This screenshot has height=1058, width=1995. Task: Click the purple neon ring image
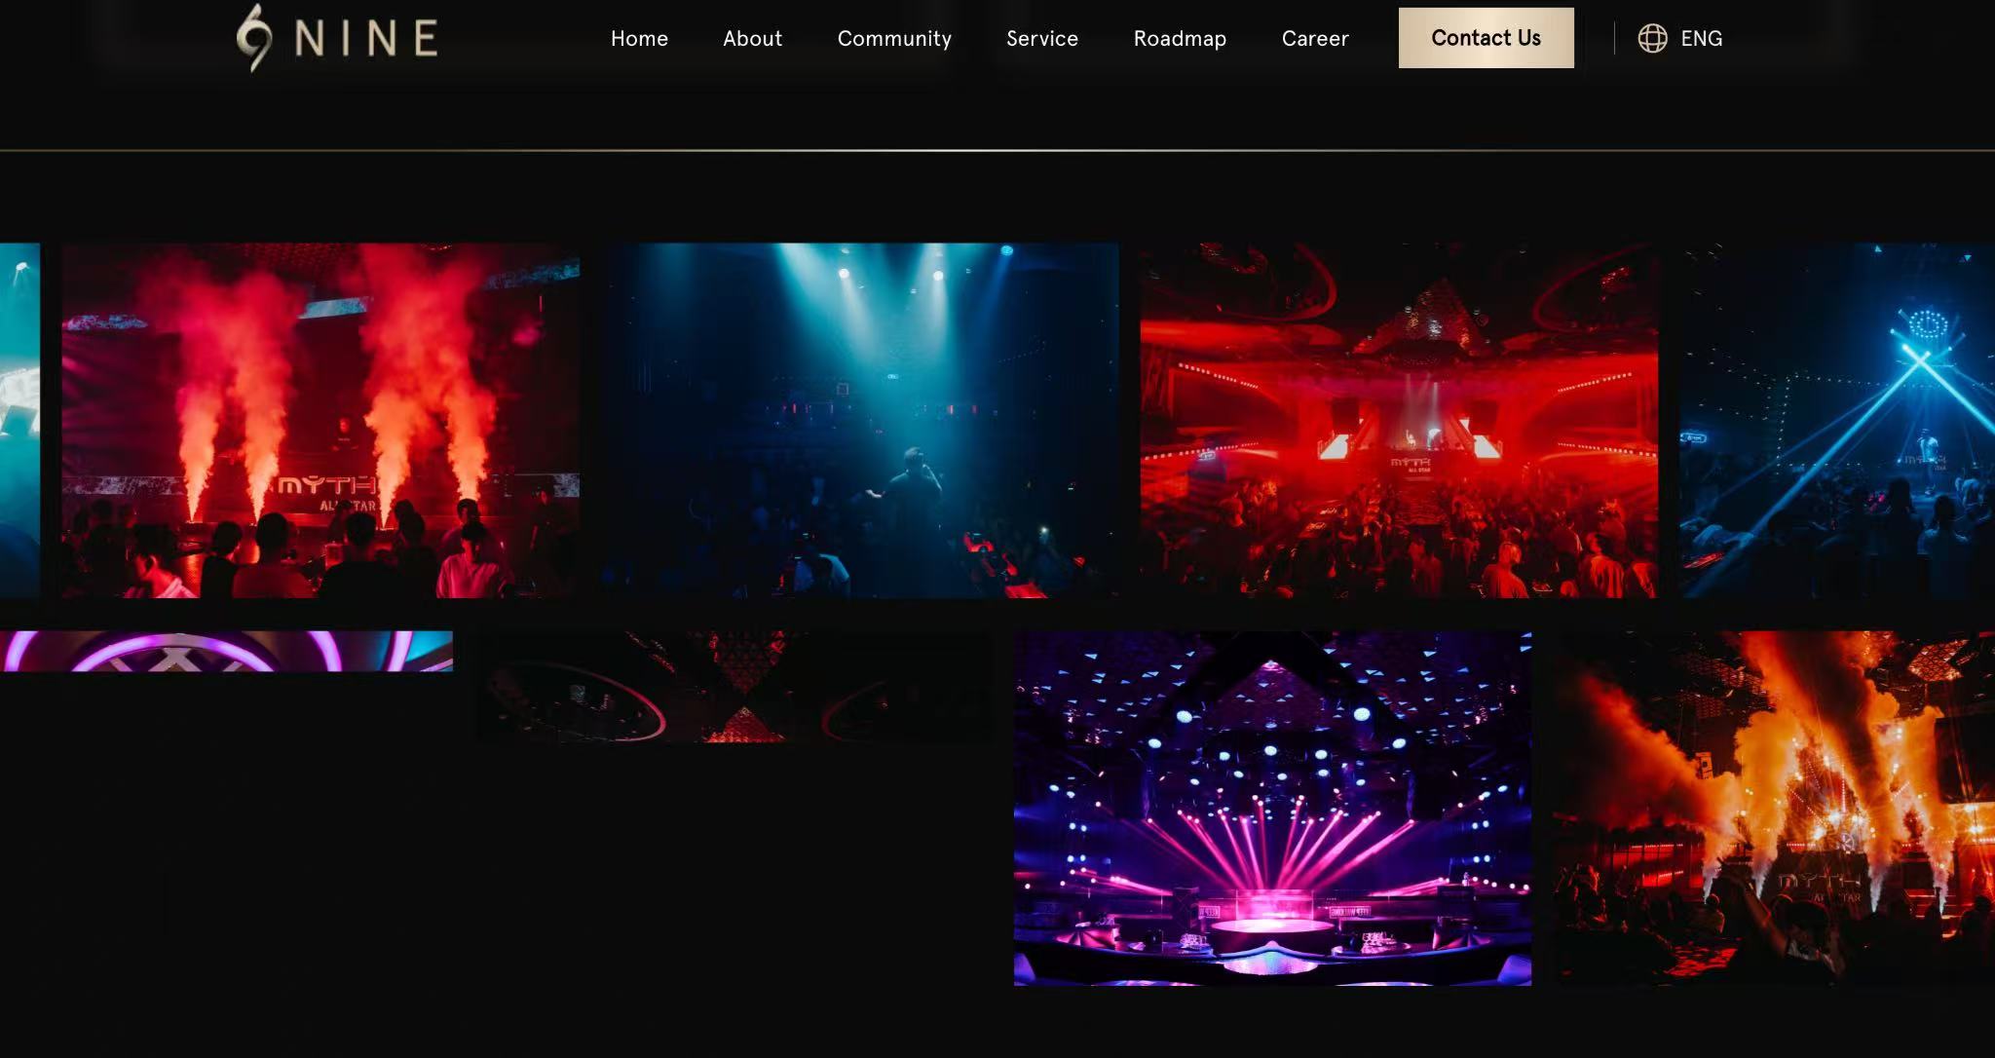click(226, 651)
